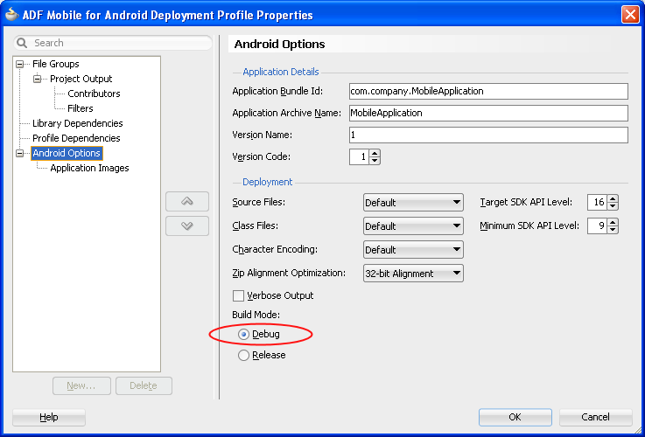The height and width of the screenshot is (437, 645).
Task: Enable the Verbose Output checkbox
Action: click(x=238, y=295)
